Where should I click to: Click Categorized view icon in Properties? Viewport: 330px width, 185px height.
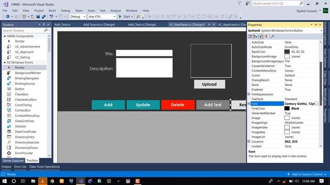pos(250,36)
